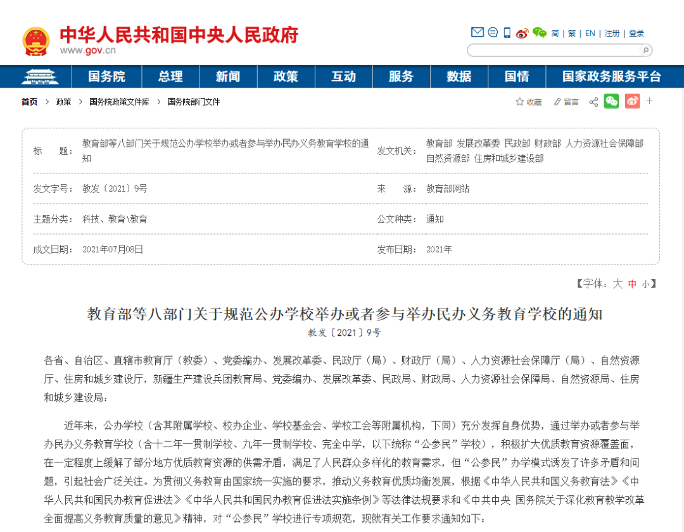Open the mobile phone version icon
The height and width of the screenshot is (532, 684).
point(507,33)
